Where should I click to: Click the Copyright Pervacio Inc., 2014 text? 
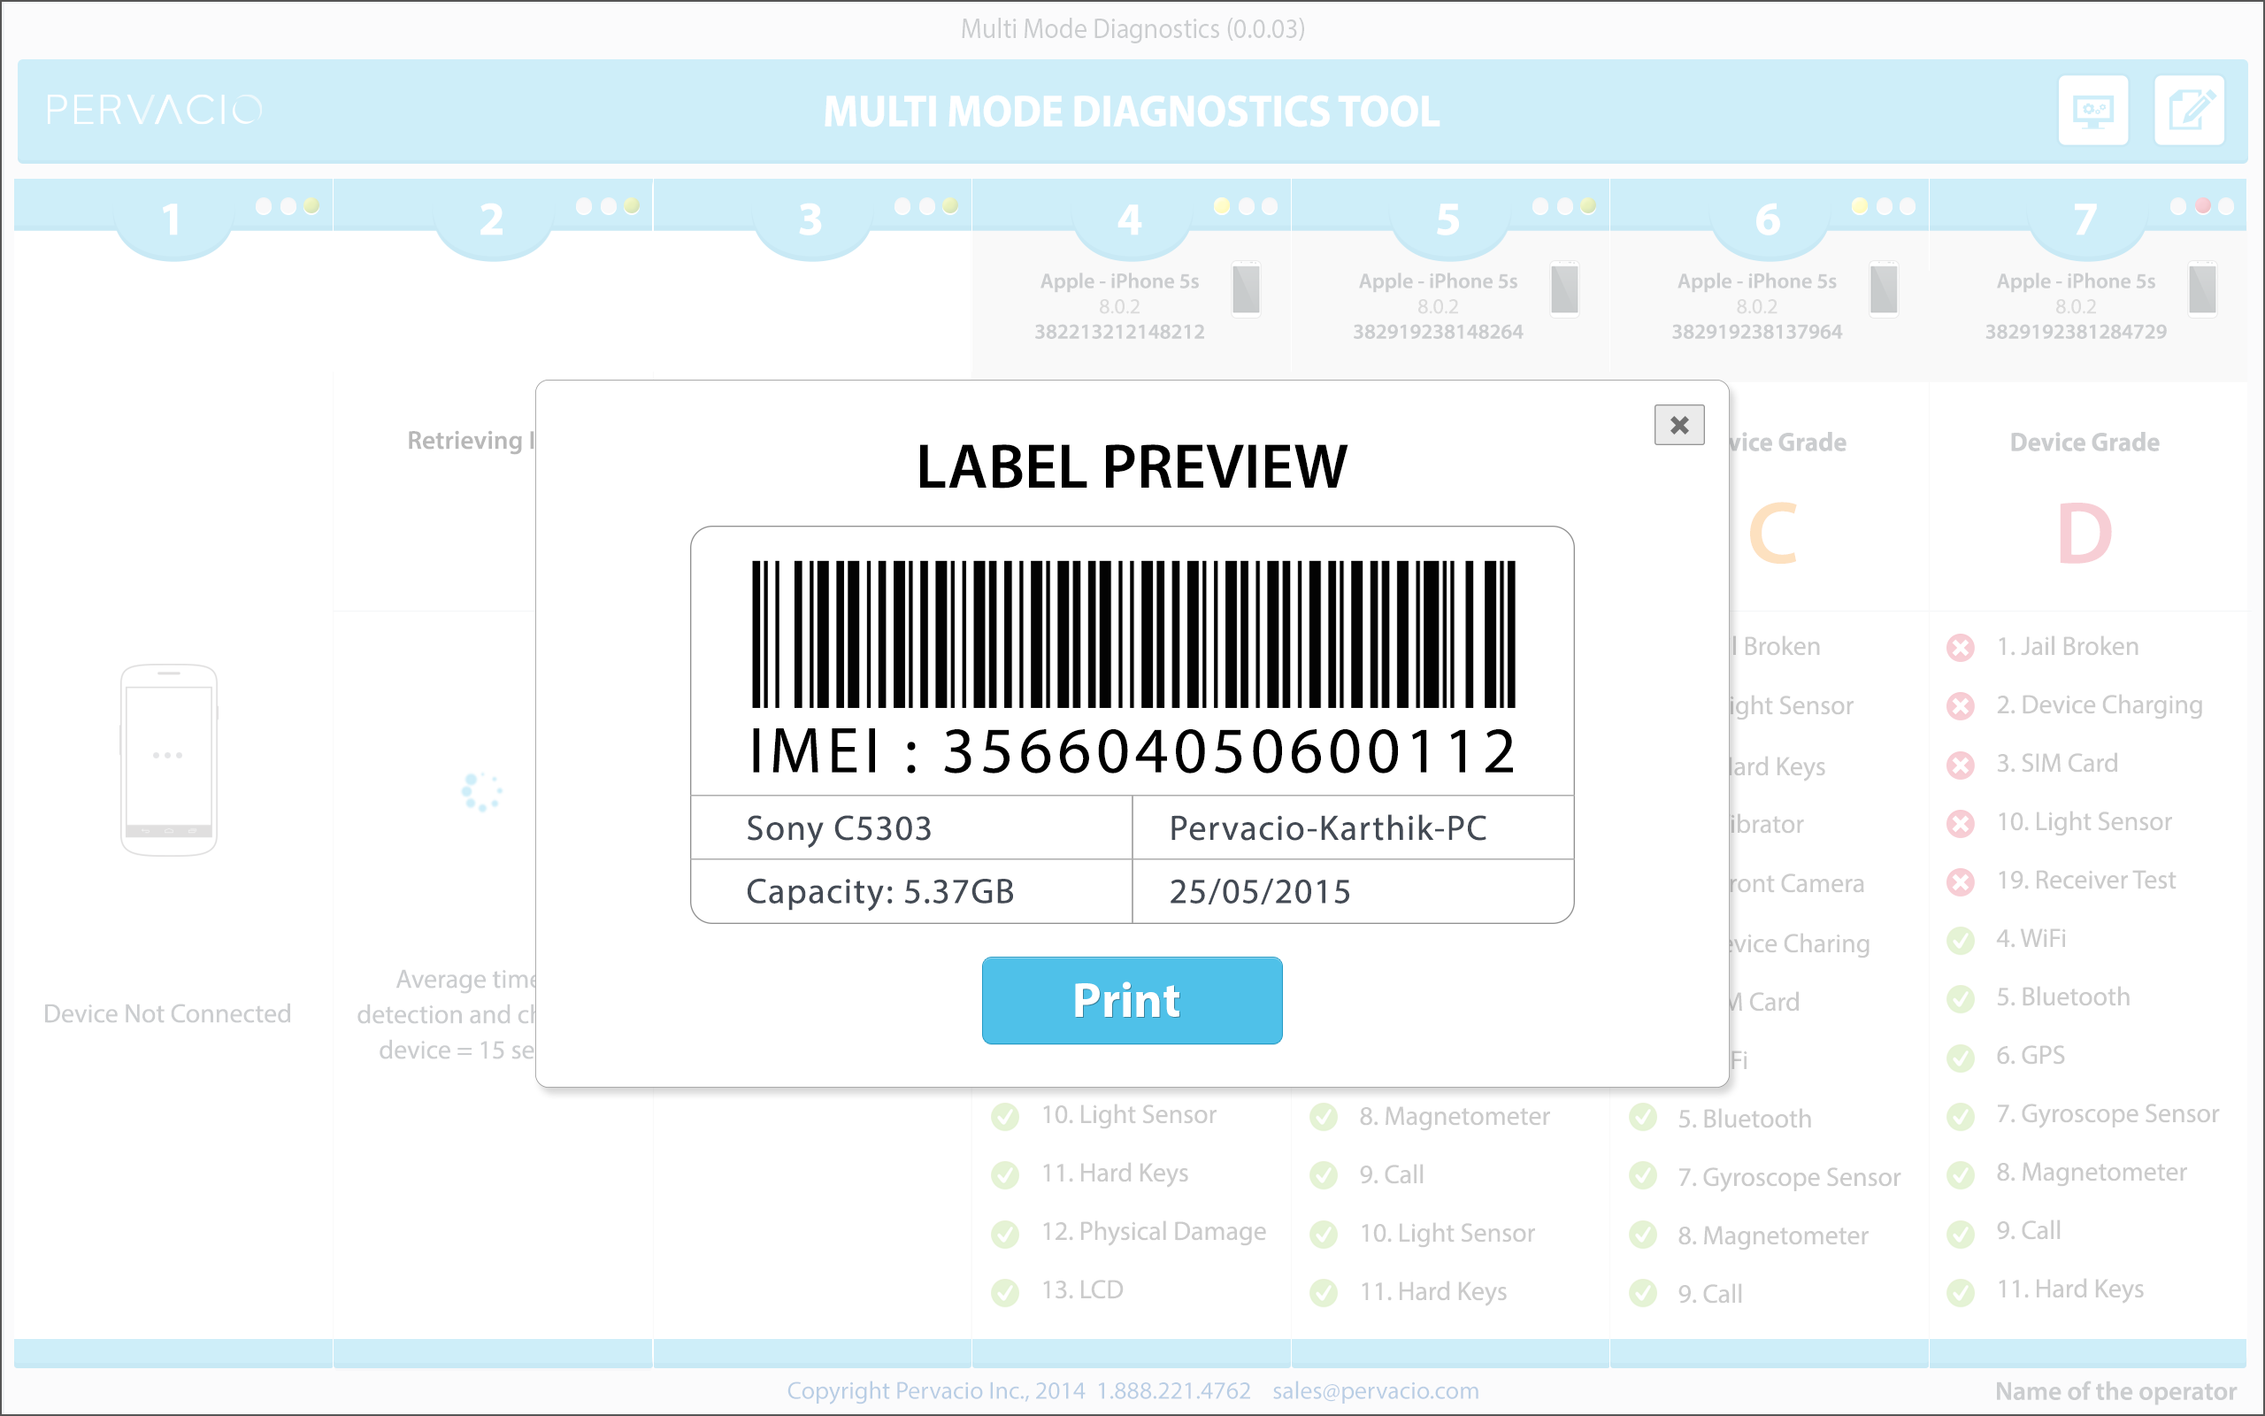click(x=936, y=1390)
